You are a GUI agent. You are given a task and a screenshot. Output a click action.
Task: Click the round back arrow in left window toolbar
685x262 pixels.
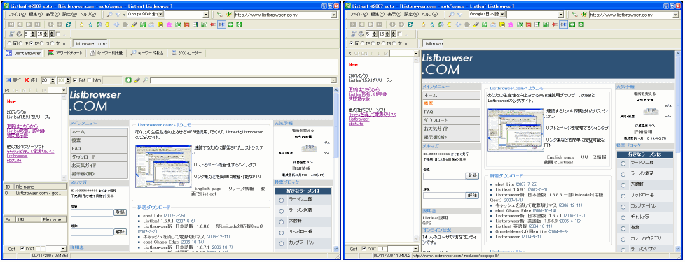(50, 24)
